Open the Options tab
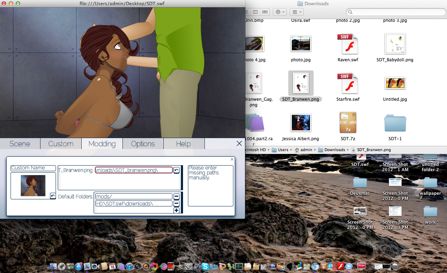 pos(143,144)
